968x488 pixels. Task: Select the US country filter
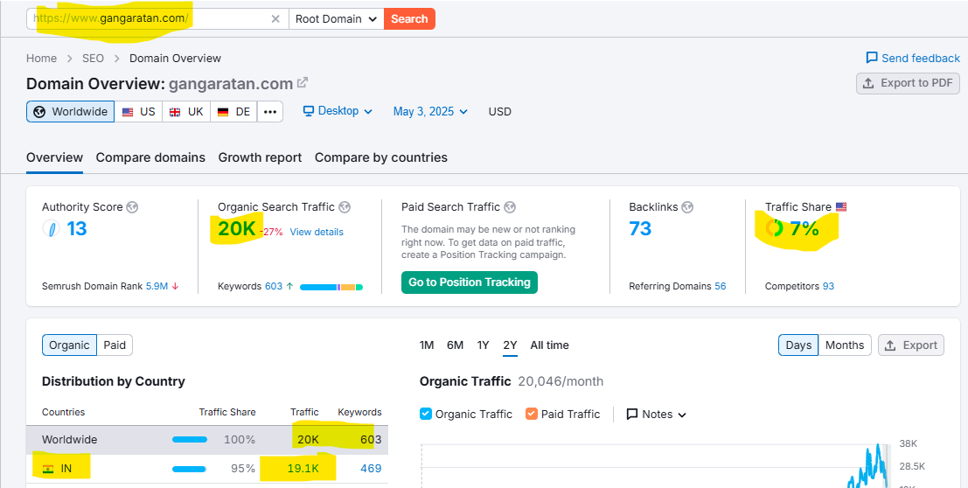[138, 112]
